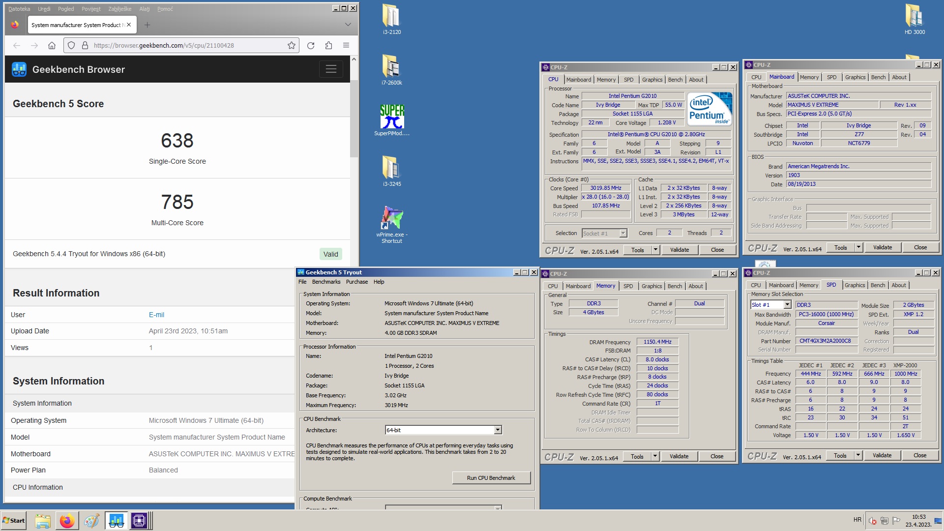Open Architecture 64-bit dropdown
944x531 pixels.
point(498,430)
